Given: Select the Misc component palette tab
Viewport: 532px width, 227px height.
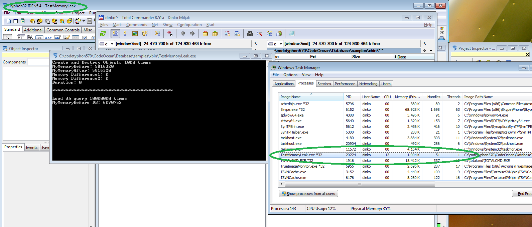Looking at the screenshot, I should pyautogui.click(x=88, y=30).
